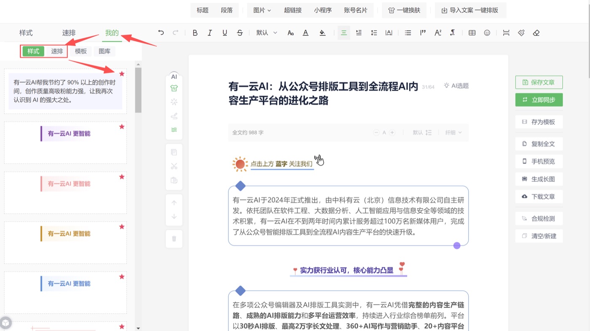Viewport: 590px width, 331px height.
Task: Toggle the star on the blue 有一云AI style
Action: (122, 277)
